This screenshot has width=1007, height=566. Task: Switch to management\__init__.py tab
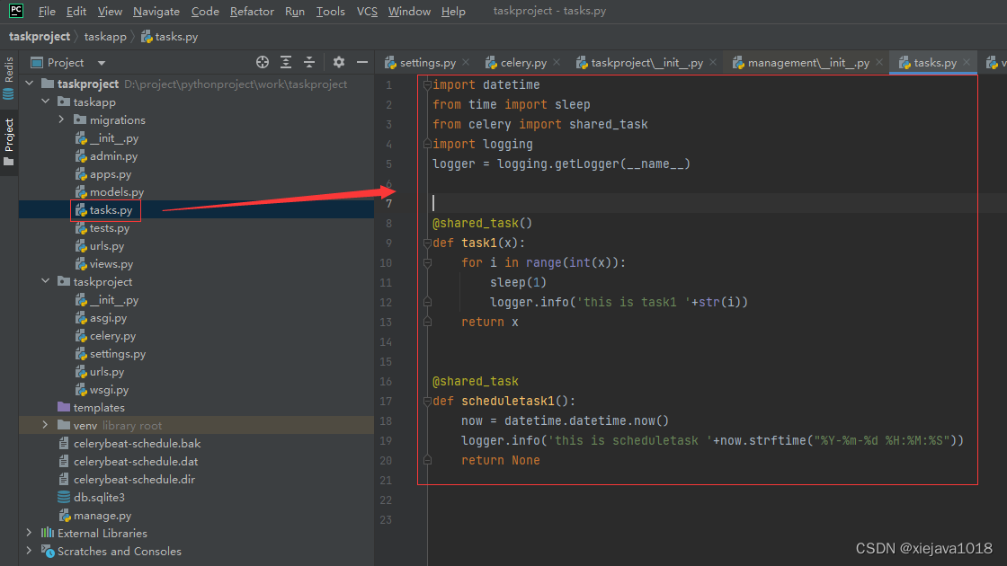[x=806, y=62]
